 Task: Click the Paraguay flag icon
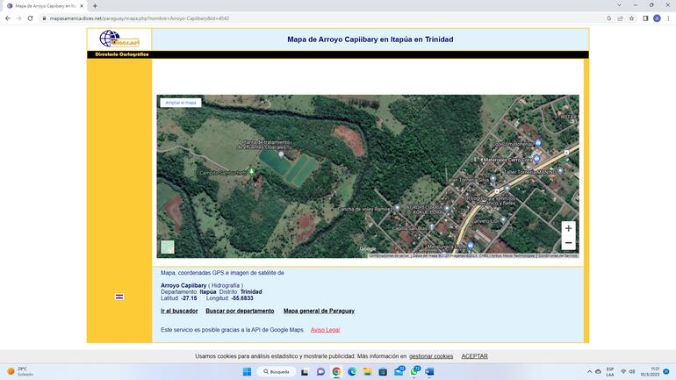coord(119,297)
